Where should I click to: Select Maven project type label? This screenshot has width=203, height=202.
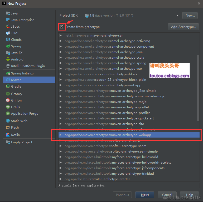pyautogui.click(x=16, y=80)
